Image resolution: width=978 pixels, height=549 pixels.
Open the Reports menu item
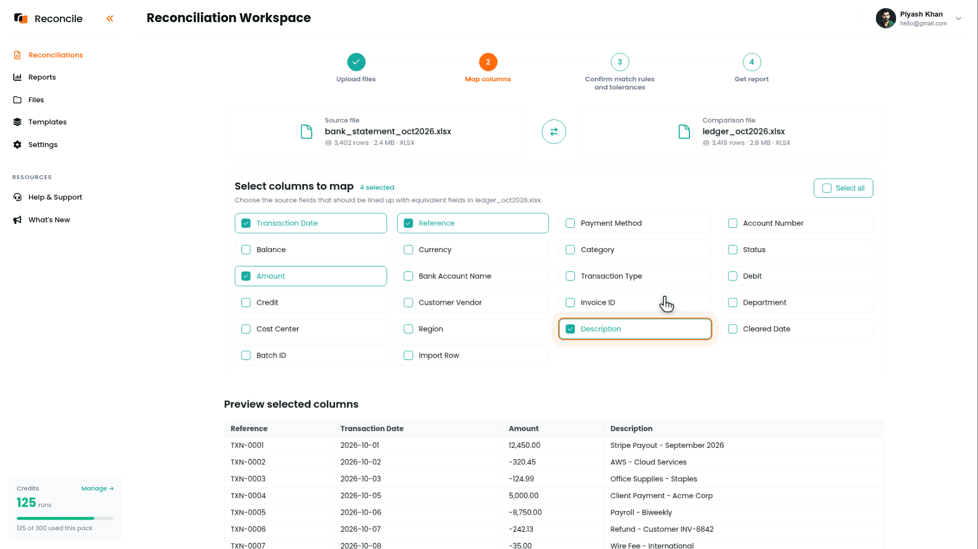42,77
